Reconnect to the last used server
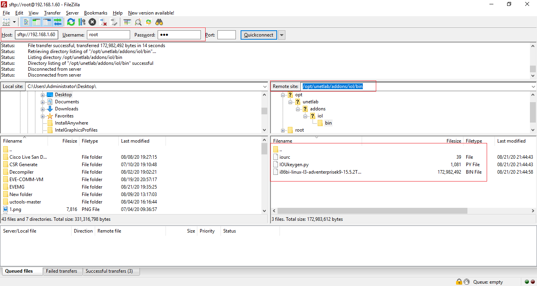 click(x=114, y=22)
